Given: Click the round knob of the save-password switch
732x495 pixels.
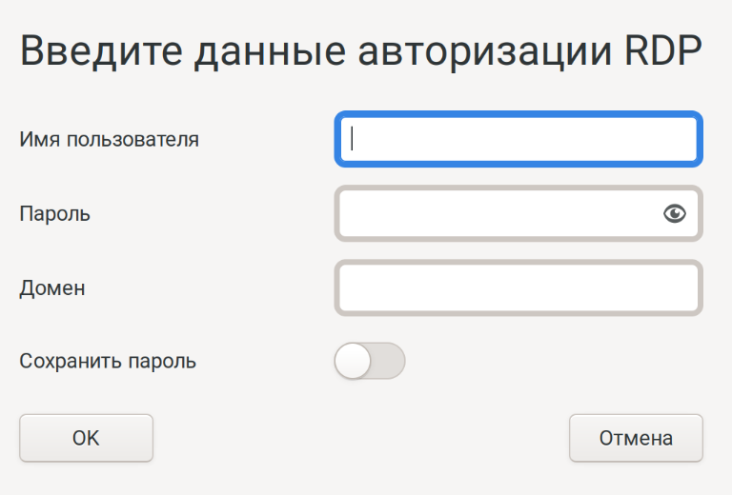Looking at the screenshot, I should point(353,361).
